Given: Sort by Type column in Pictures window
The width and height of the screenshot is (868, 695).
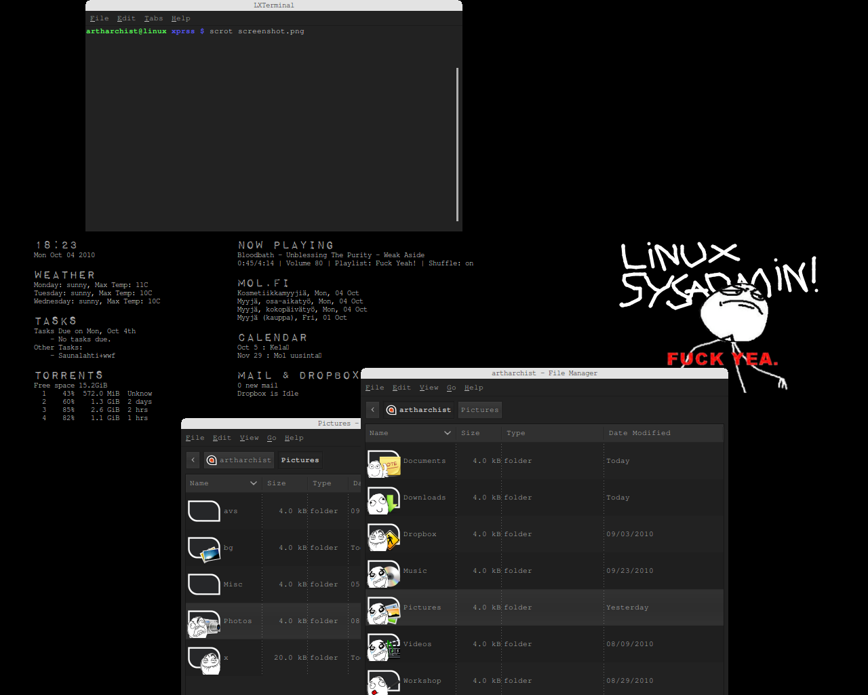Looking at the screenshot, I should [x=328, y=483].
